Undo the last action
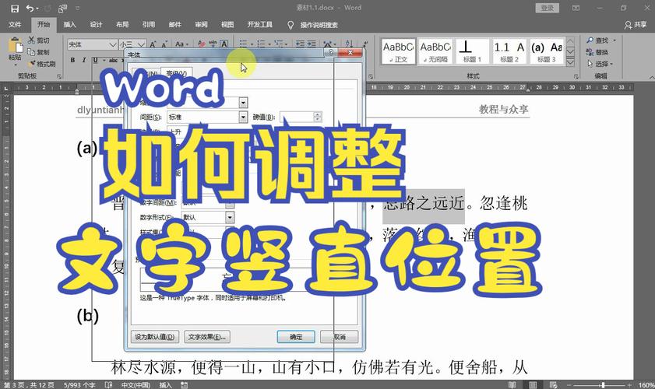This screenshot has width=655, height=389. (x=30, y=8)
